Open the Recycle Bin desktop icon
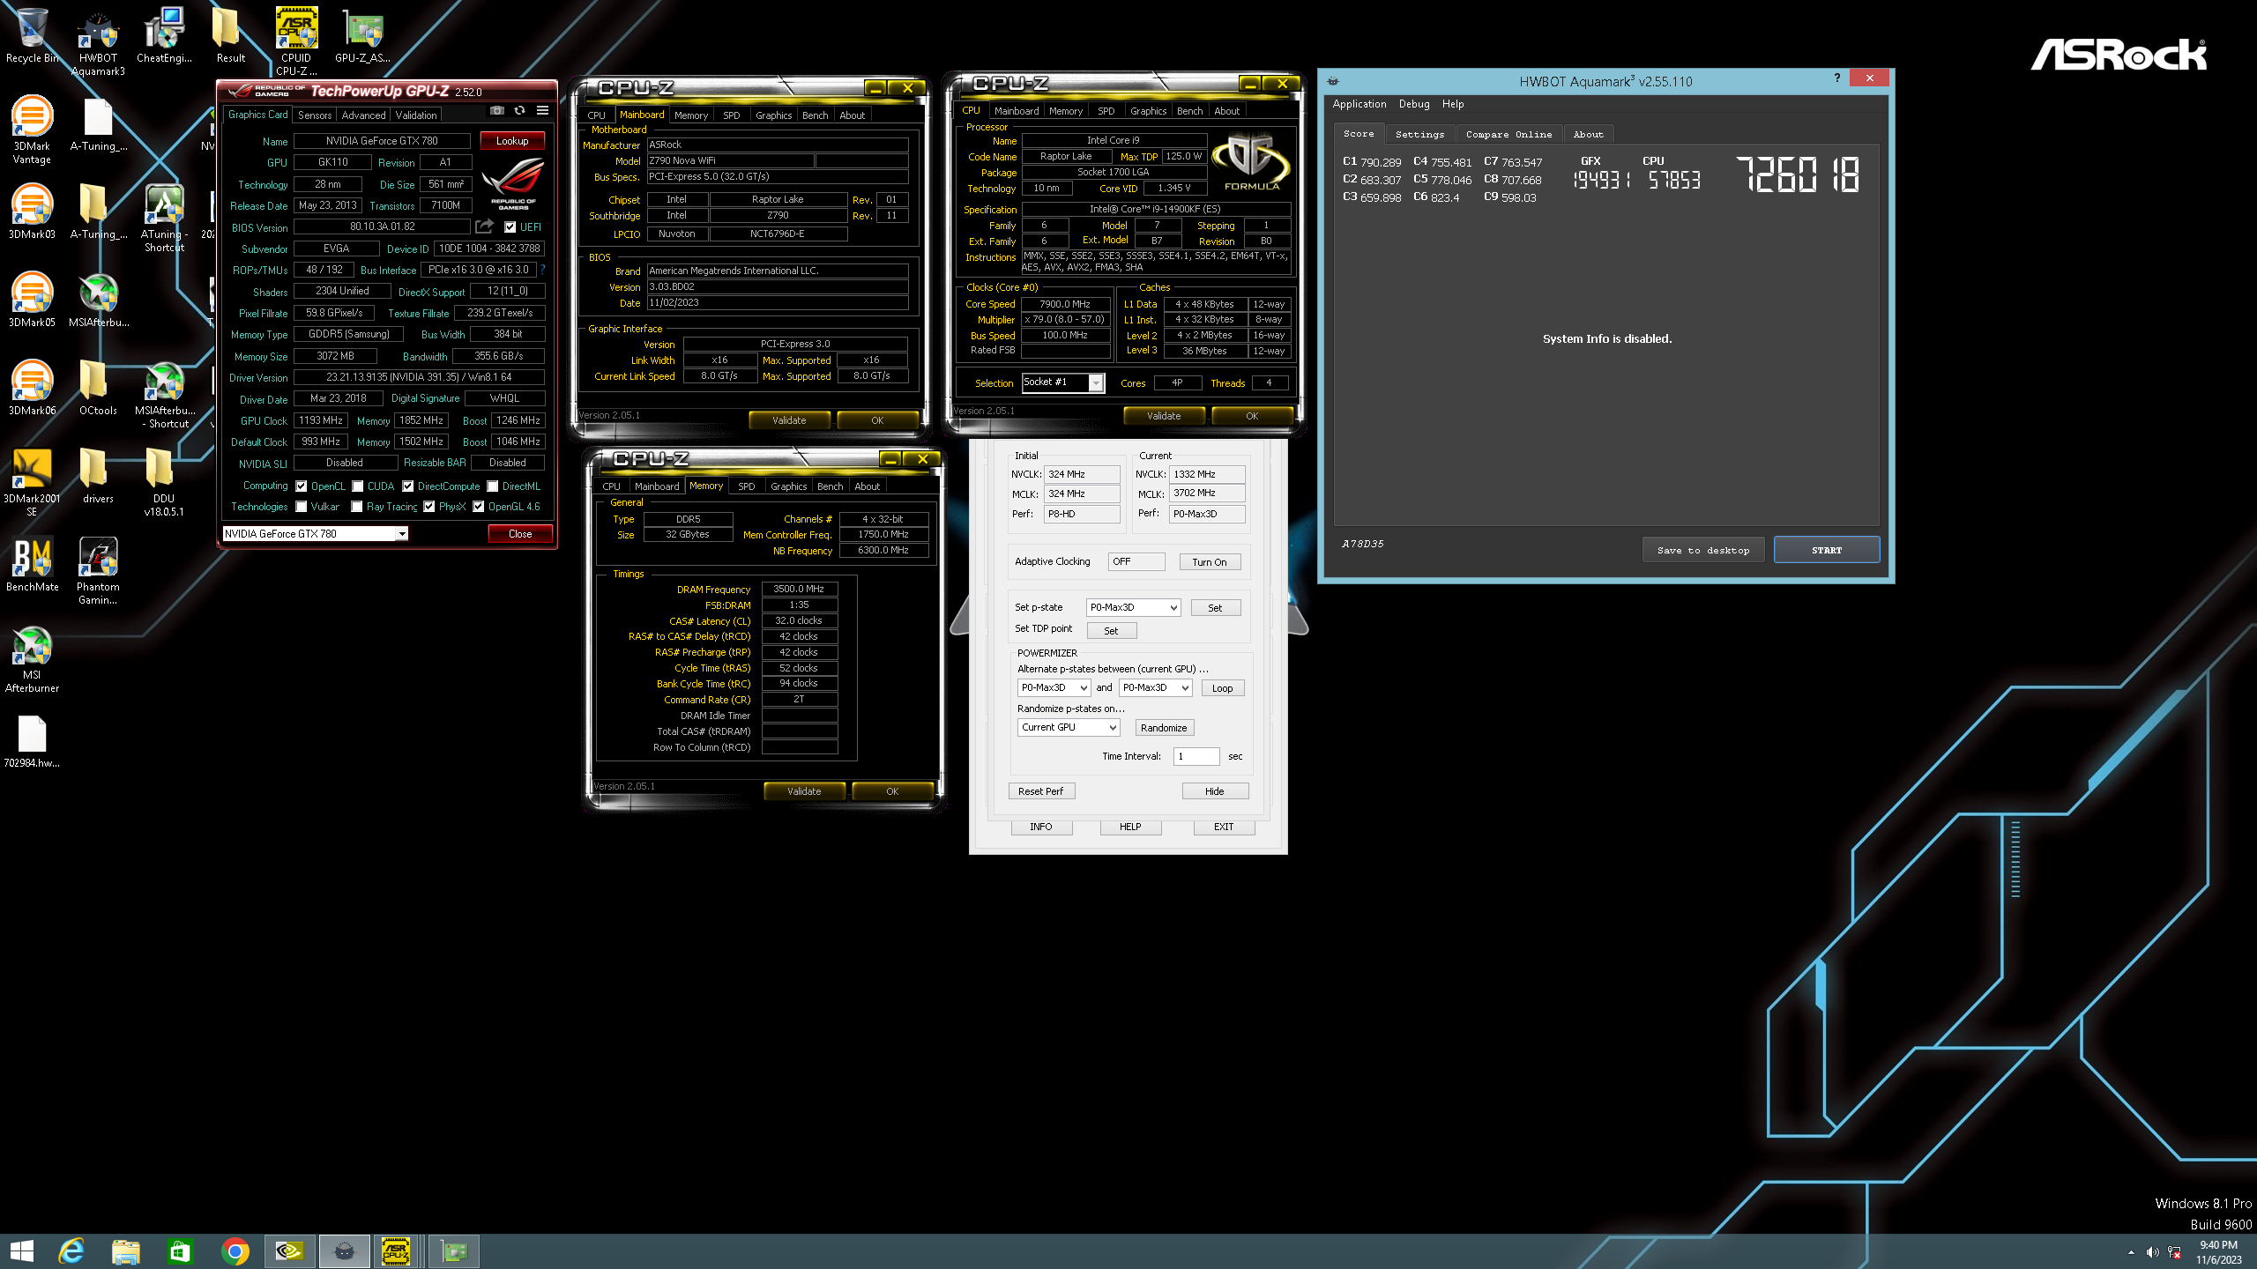2257x1269 pixels. (x=32, y=35)
